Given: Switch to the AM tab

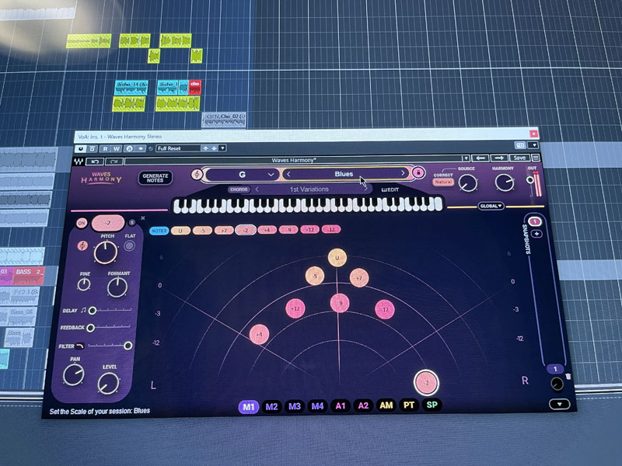Looking at the screenshot, I should click(386, 405).
